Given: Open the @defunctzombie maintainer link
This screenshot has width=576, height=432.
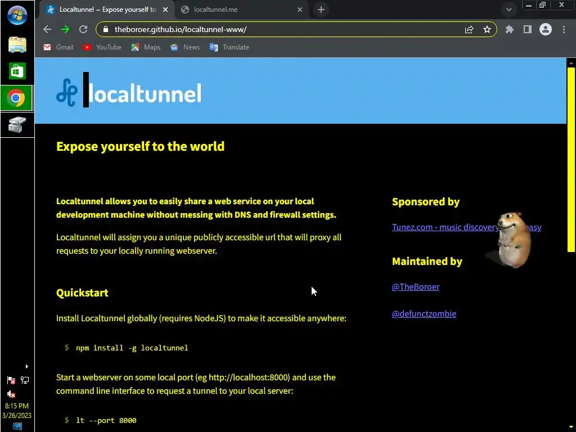Looking at the screenshot, I should 424,314.
